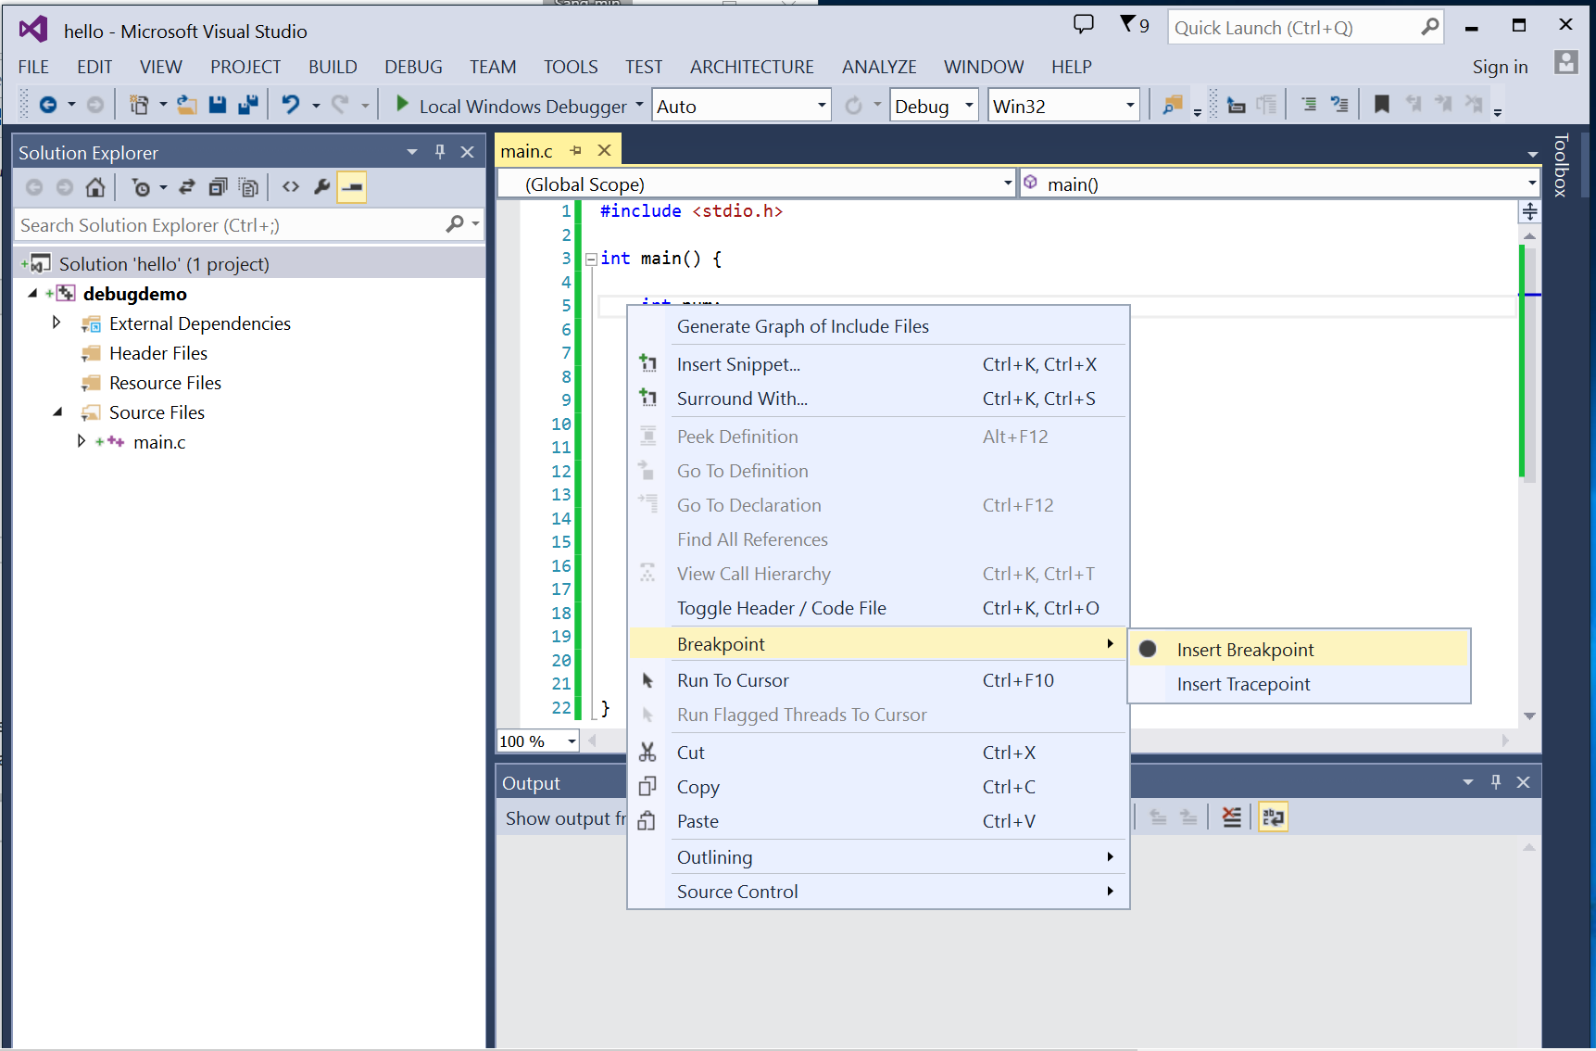Click the Clear All icon in Output panel

click(x=1231, y=817)
